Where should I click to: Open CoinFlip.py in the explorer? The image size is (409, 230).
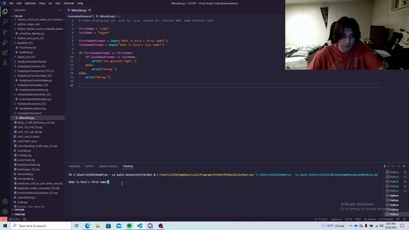tap(24, 151)
